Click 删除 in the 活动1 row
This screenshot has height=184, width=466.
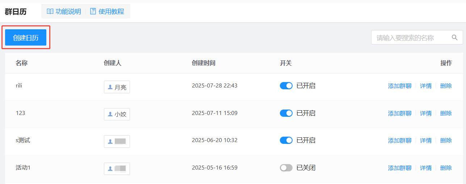point(446,168)
